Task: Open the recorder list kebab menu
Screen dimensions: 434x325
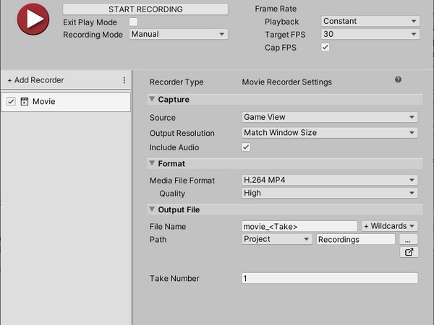Action: pyautogui.click(x=124, y=80)
